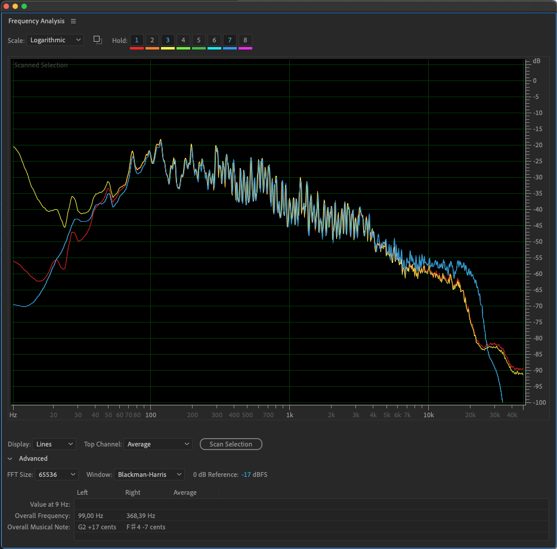Click the Left column header
The image size is (557, 549).
tap(82, 492)
